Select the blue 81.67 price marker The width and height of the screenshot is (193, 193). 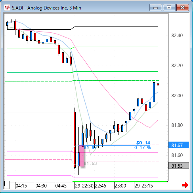[179, 145]
